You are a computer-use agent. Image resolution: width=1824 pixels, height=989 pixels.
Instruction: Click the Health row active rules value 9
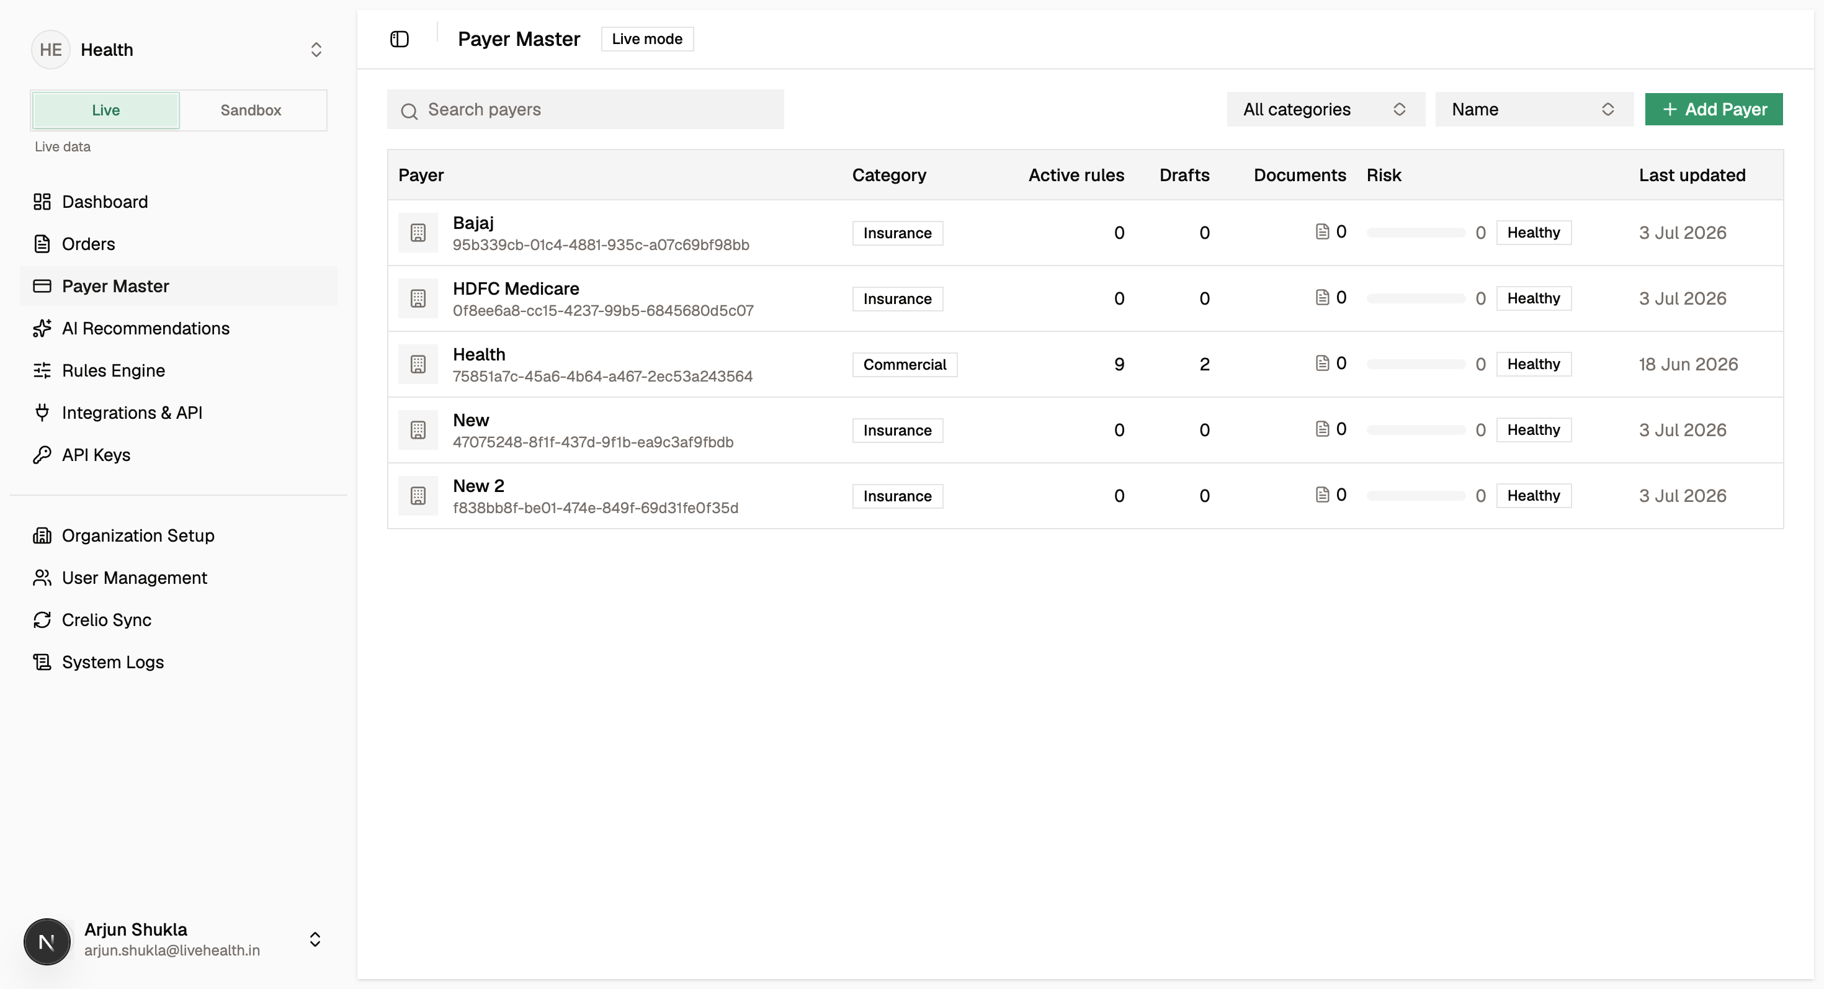tap(1119, 364)
